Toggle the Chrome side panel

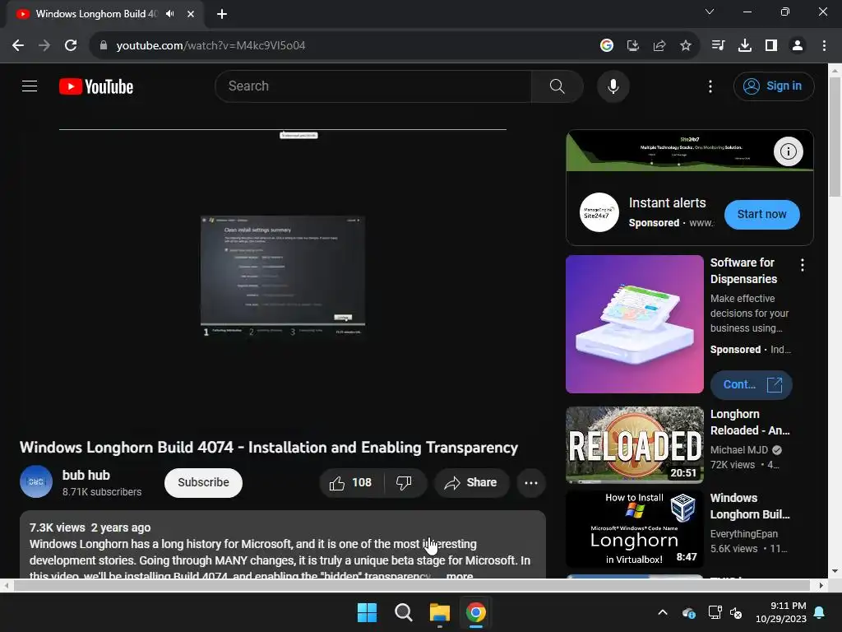click(770, 45)
